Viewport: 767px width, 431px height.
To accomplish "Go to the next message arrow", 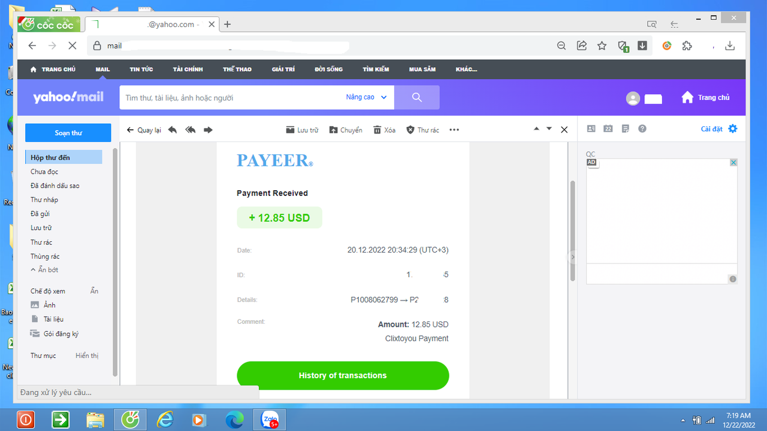I will [549, 129].
